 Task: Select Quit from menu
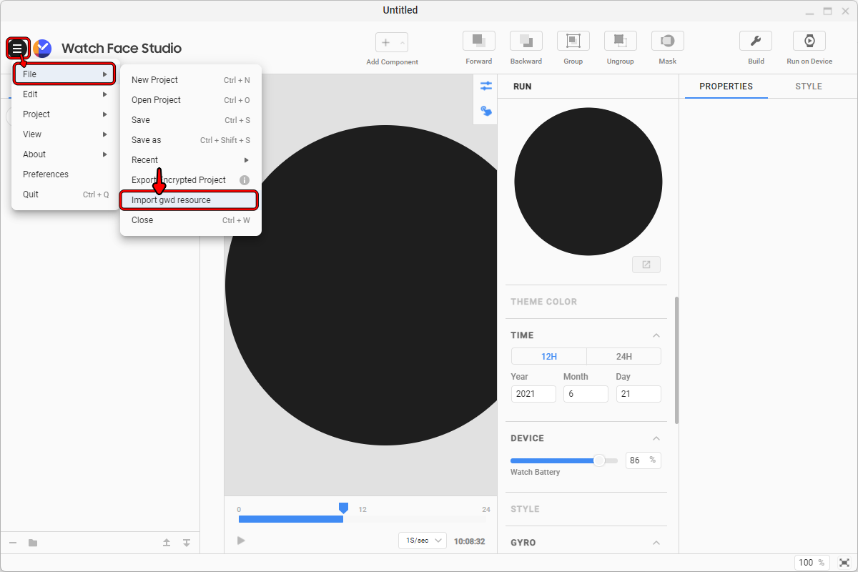click(x=65, y=194)
